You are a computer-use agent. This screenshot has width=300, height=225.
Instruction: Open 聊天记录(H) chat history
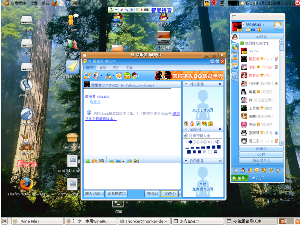(x=94, y=193)
